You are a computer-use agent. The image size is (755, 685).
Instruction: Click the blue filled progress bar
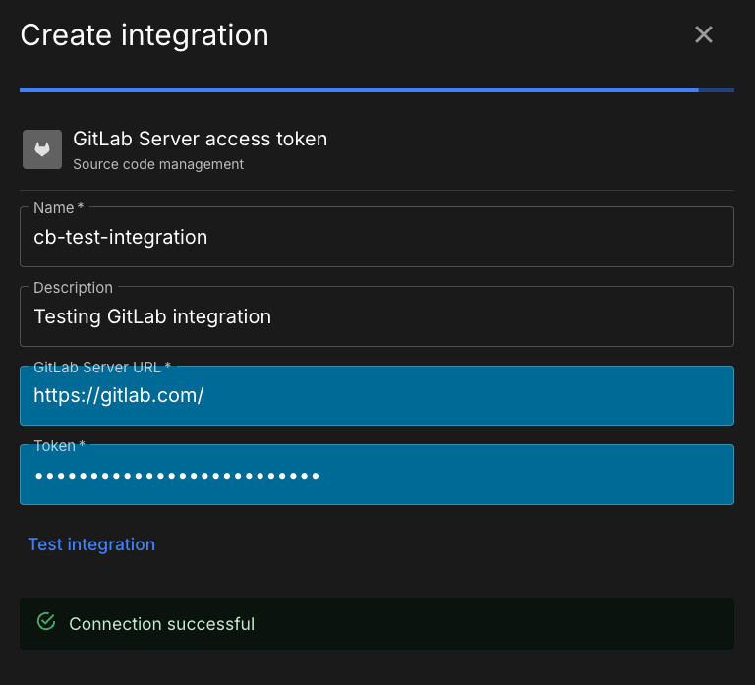click(x=359, y=90)
